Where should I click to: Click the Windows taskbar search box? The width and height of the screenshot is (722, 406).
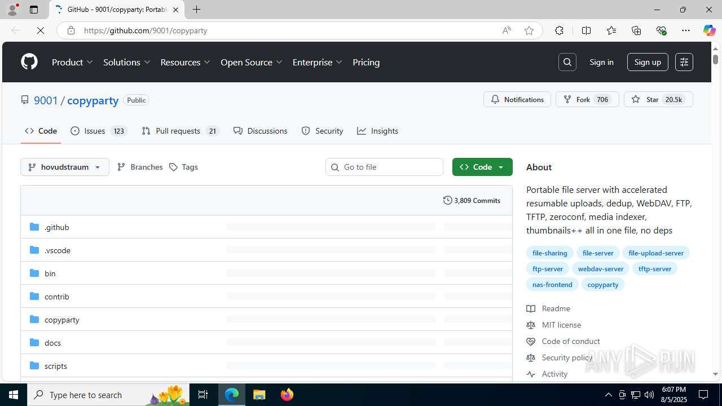click(107, 395)
